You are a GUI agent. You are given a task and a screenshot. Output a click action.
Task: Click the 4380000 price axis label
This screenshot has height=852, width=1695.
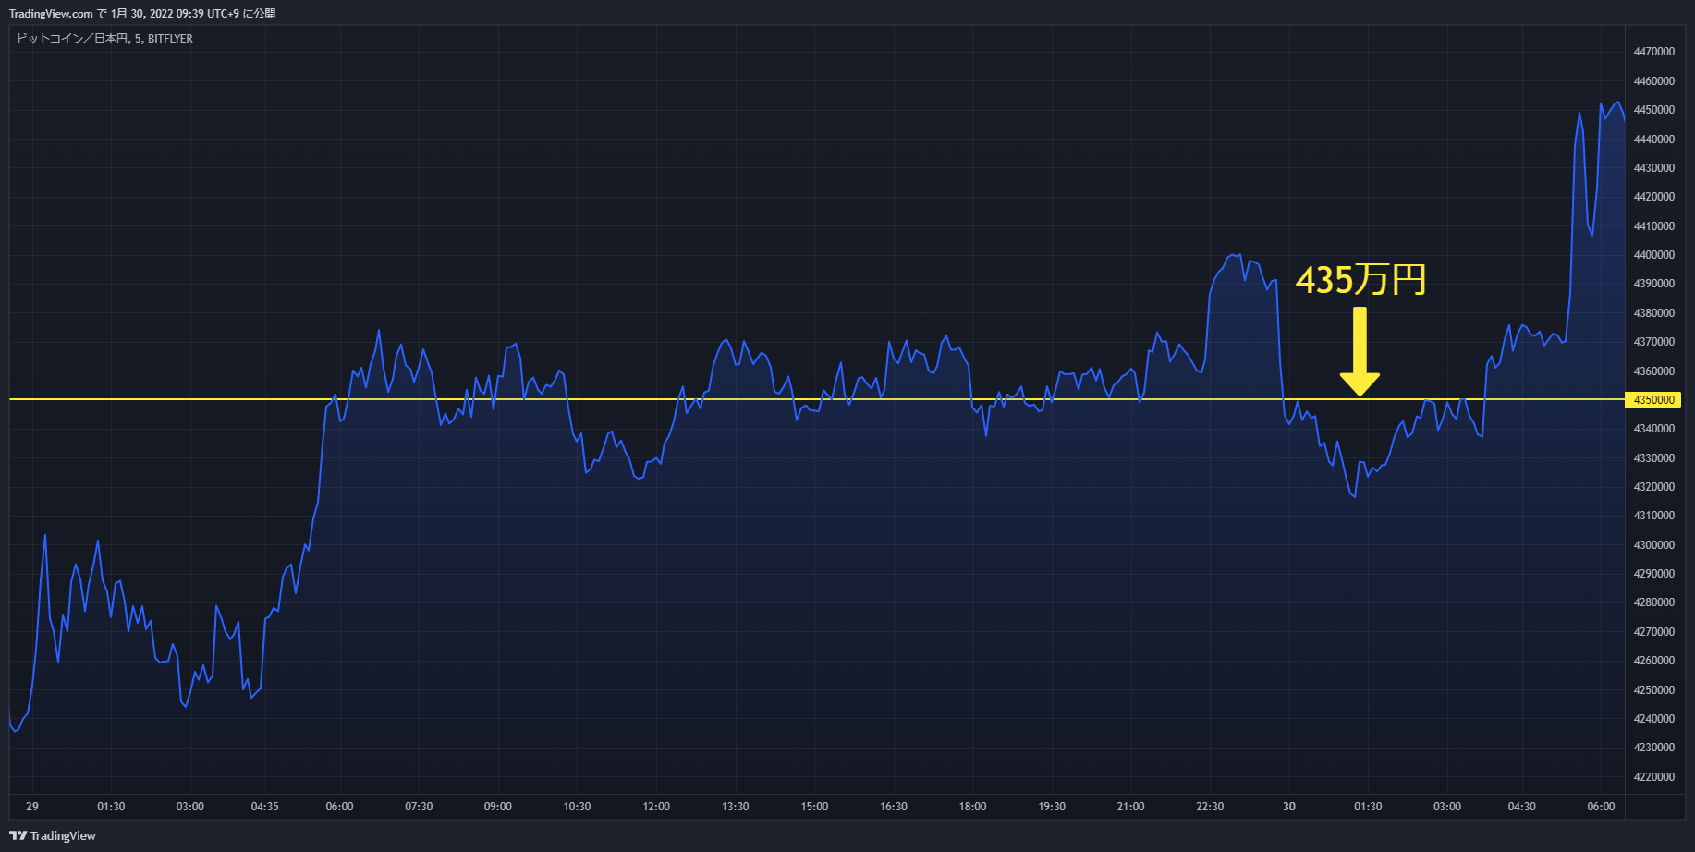point(1653,313)
